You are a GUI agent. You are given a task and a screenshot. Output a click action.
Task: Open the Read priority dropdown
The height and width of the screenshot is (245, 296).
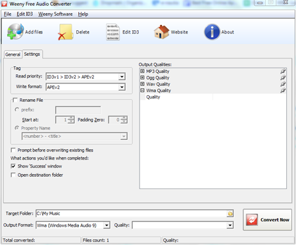click(122, 77)
